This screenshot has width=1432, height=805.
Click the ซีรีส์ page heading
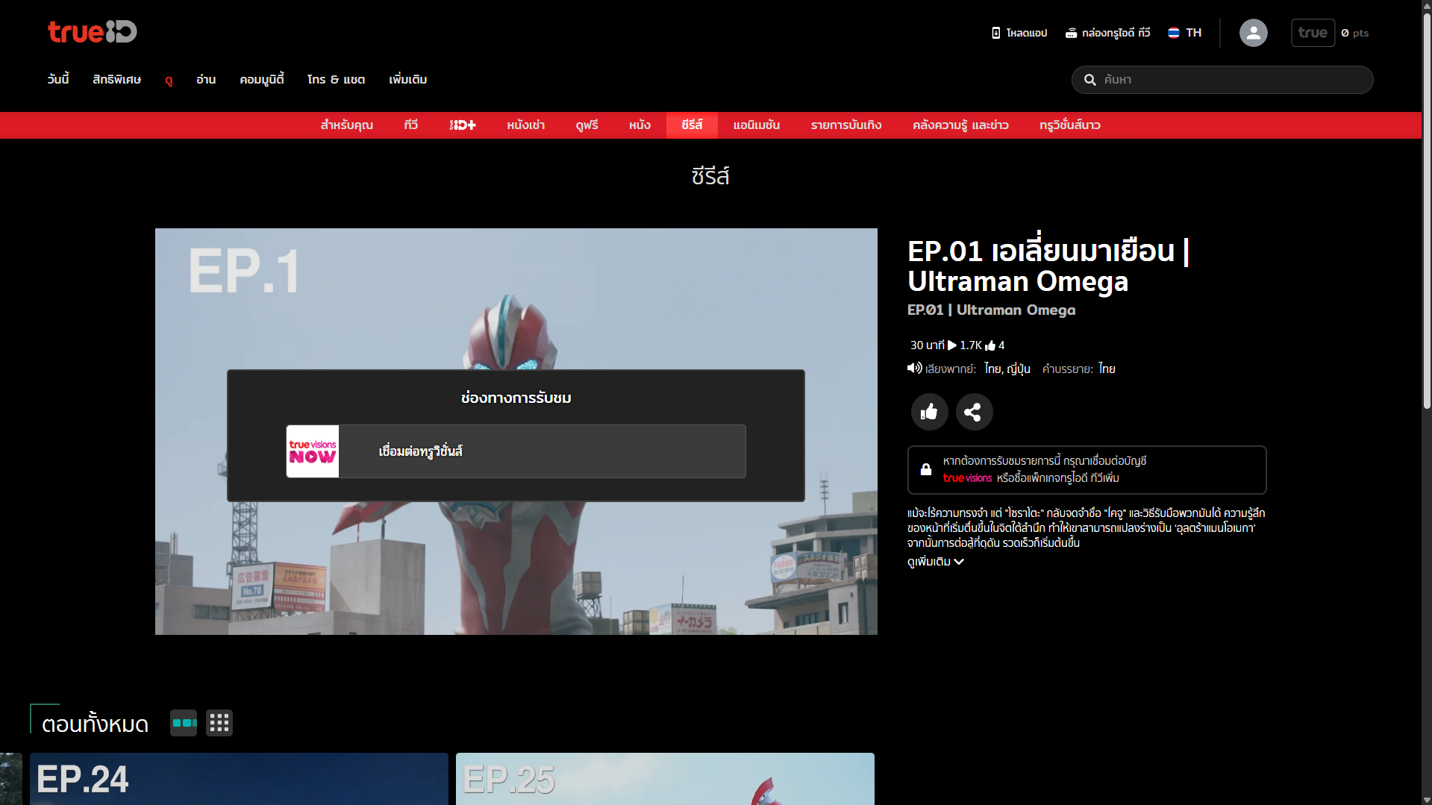(710, 177)
